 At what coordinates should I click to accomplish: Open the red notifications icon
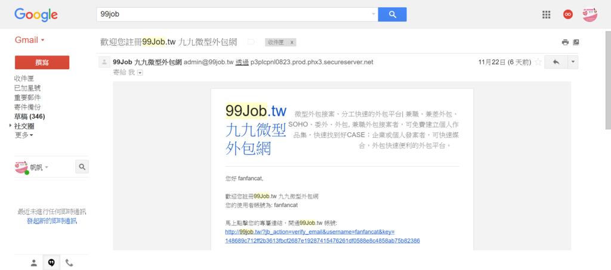(568, 14)
